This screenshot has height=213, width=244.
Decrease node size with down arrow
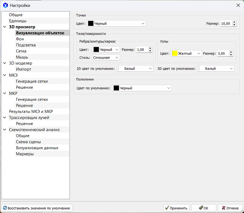click(x=231, y=55)
